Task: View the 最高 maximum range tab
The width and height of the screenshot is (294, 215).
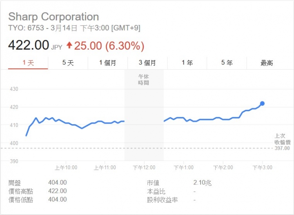Action: (267, 63)
